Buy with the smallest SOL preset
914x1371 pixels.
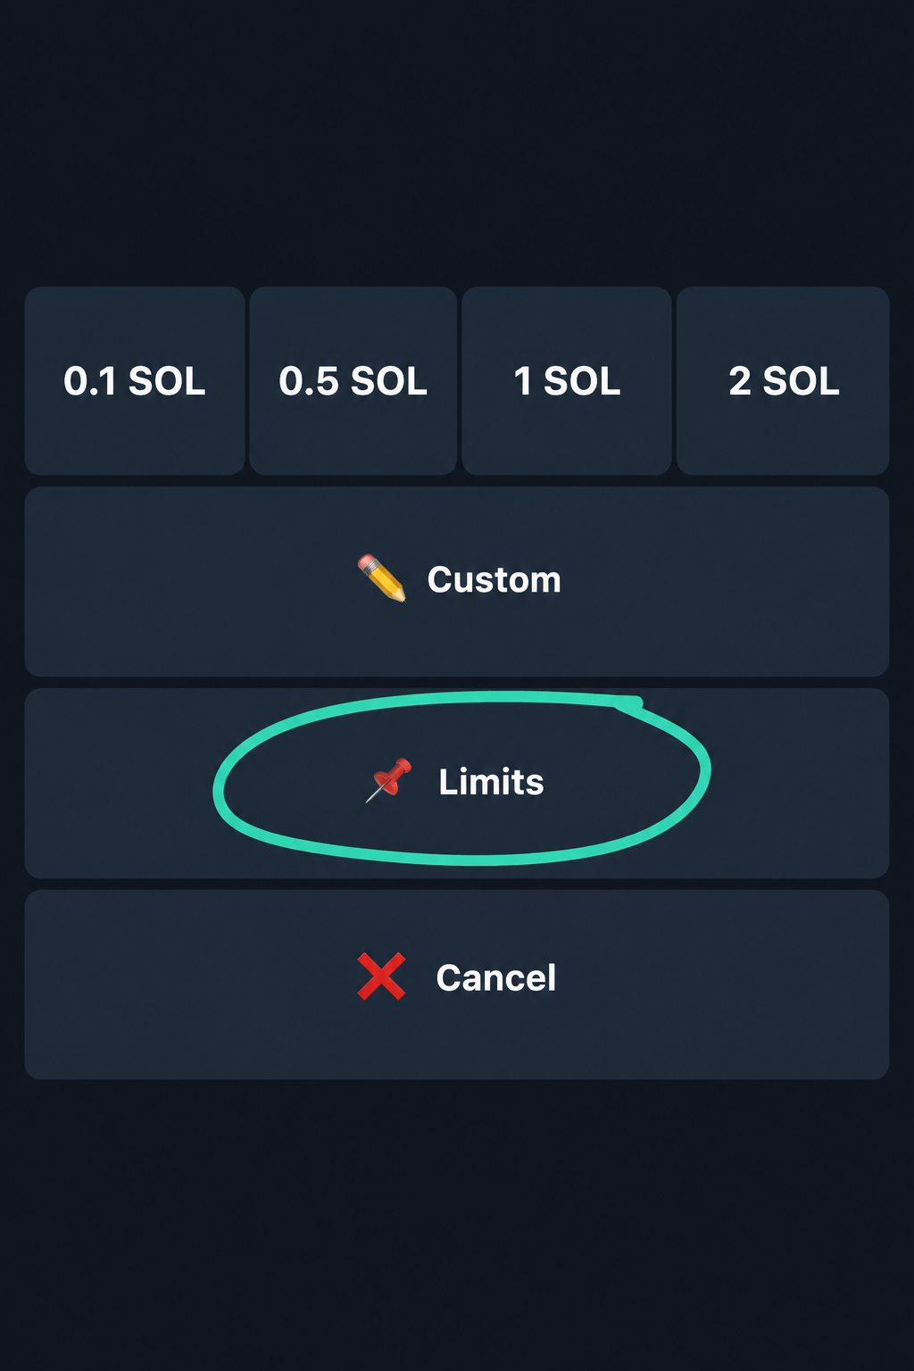click(135, 380)
